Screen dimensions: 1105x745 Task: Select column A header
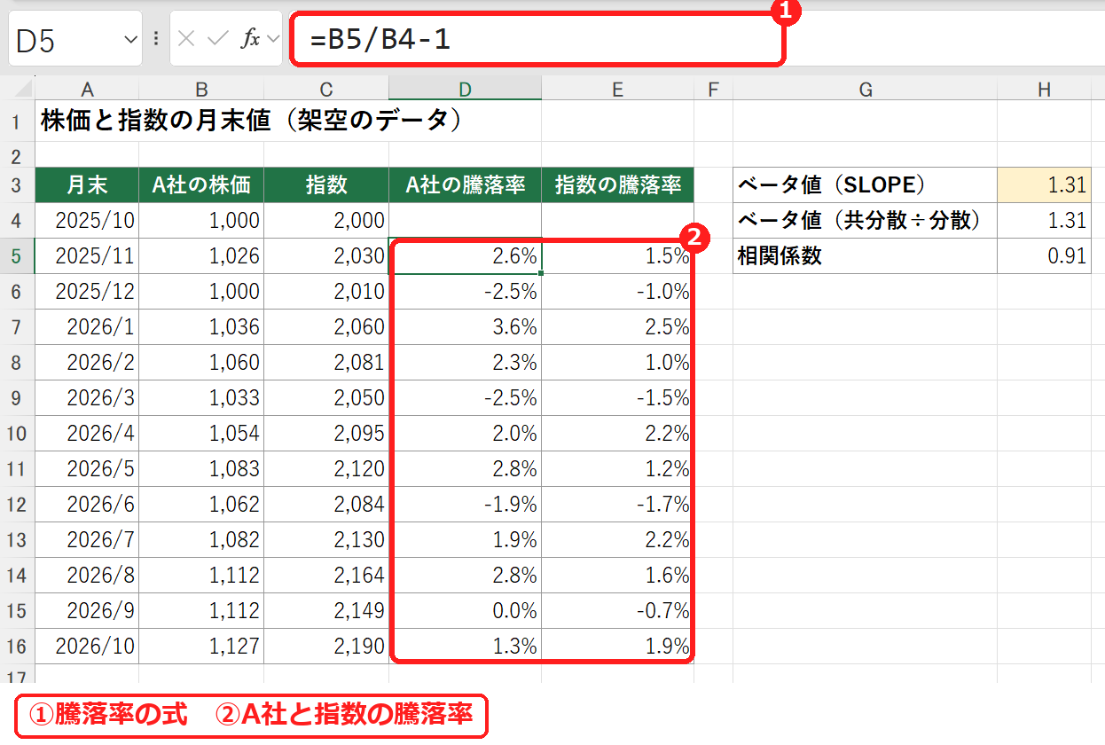point(87,89)
